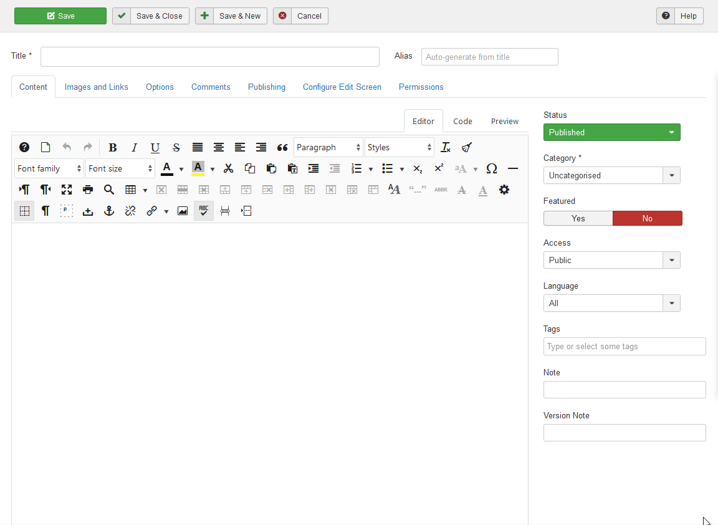
Task: Toggle the spellcheck ABC button
Action: pyautogui.click(x=204, y=211)
